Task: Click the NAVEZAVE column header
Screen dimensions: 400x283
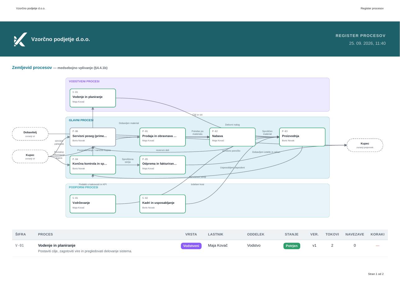Action: point(355,234)
